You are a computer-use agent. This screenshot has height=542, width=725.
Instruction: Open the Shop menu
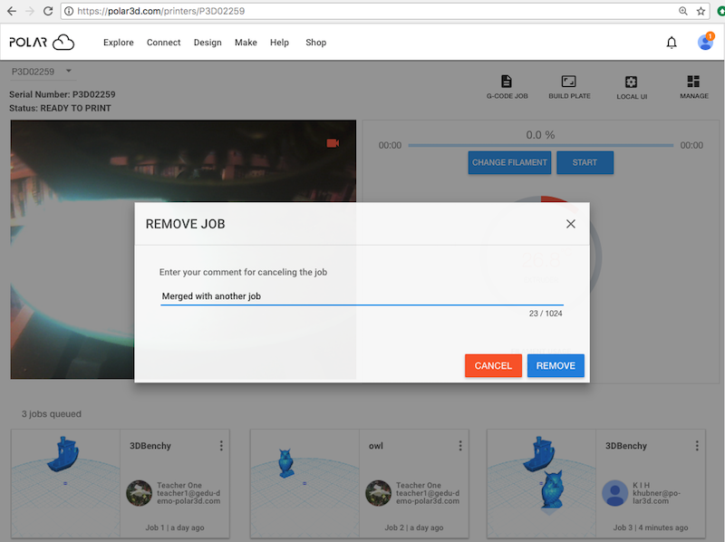315,43
